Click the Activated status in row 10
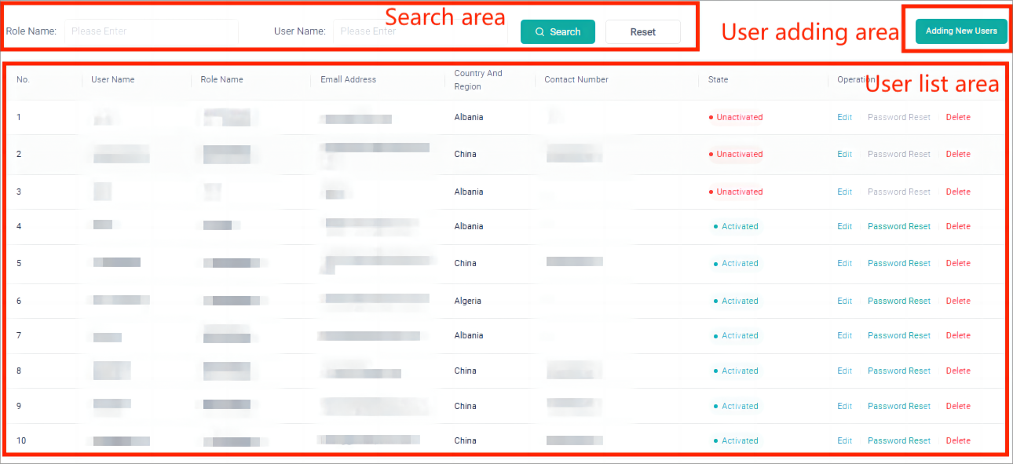Image resolution: width=1013 pixels, height=464 pixels. [740, 441]
